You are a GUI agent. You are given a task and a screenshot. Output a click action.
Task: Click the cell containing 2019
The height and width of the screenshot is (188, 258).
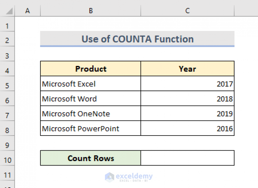187,113
